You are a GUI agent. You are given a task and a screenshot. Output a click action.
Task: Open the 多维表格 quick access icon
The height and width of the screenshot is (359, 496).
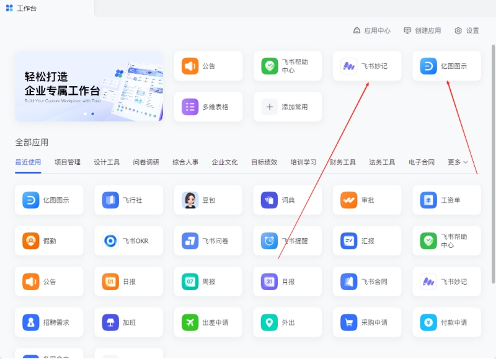(208, 107)
